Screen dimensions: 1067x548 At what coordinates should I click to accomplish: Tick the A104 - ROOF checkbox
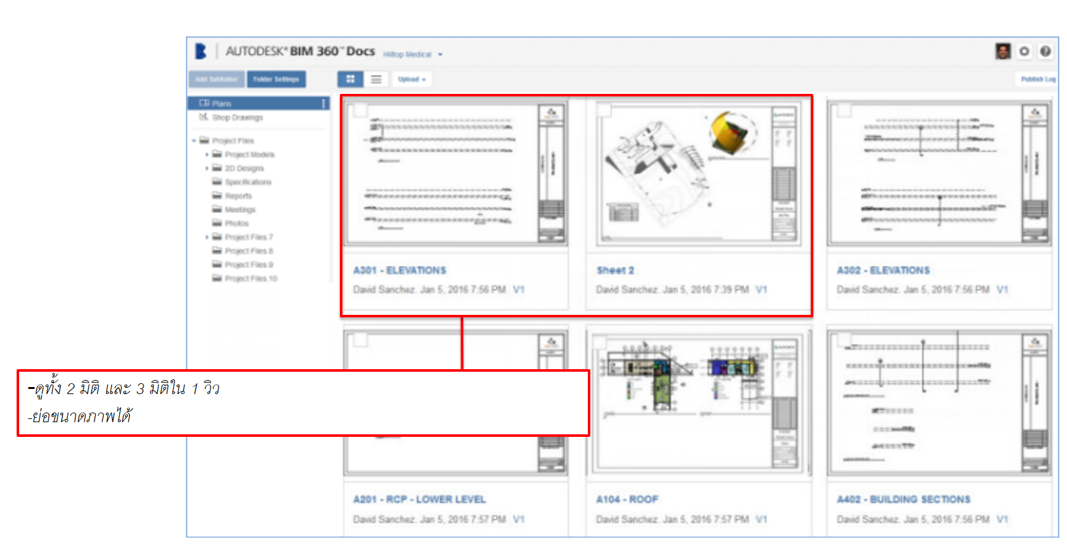click(599, 342)
